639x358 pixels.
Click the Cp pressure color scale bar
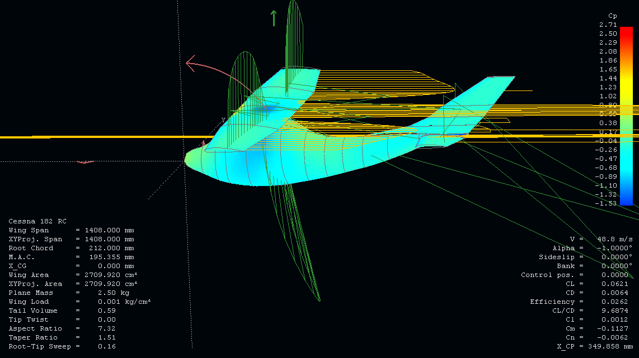pos(626,116)
